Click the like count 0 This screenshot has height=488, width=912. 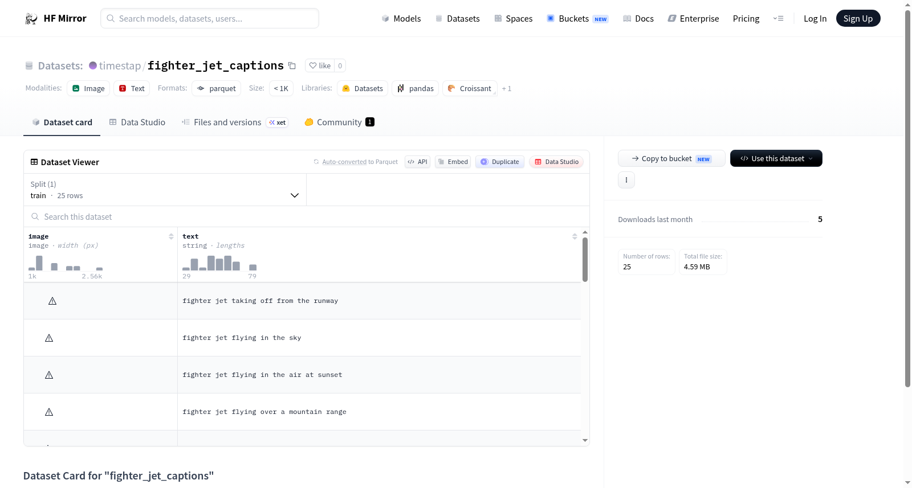coord(340,65)
